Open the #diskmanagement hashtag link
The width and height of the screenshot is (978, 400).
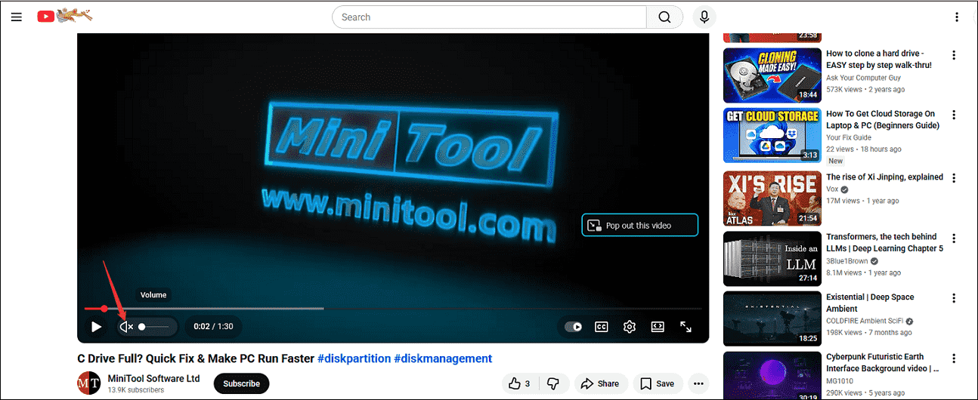(x=443, y=358)
